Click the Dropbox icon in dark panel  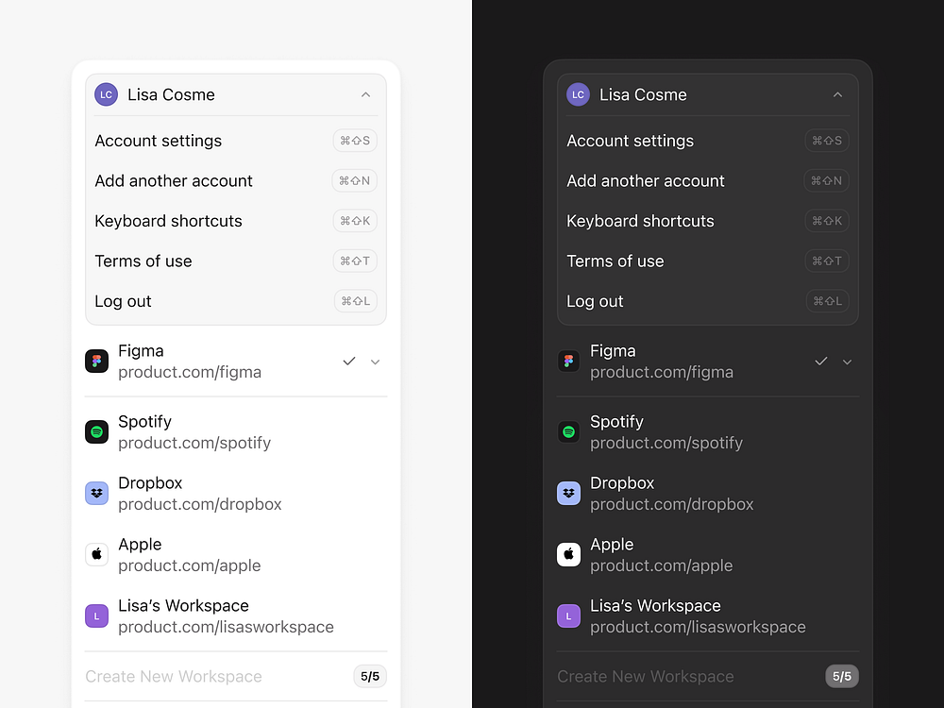click(x=568, y=493)
